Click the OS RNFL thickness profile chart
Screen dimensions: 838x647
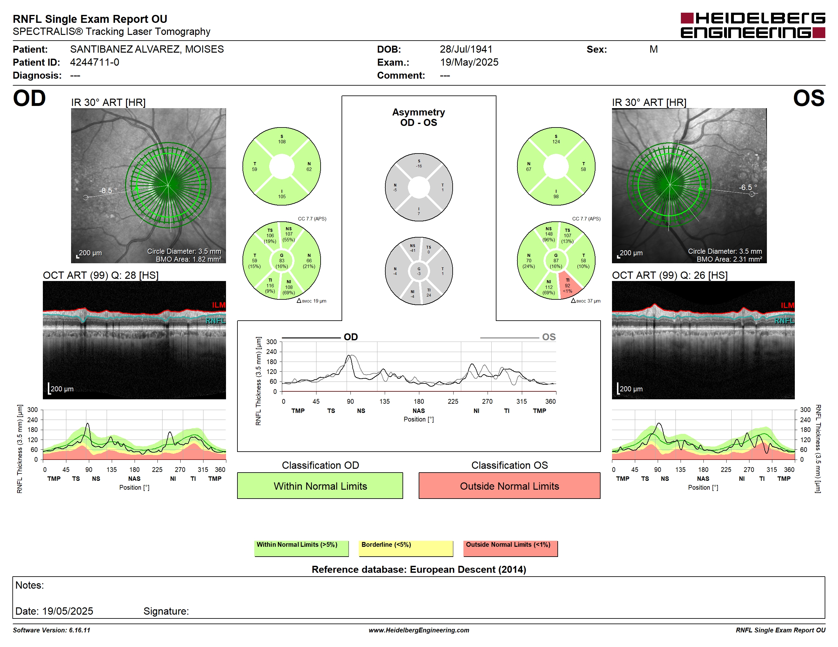point(703,434)
